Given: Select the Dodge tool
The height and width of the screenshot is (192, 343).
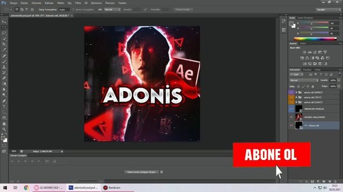Looking at the screenshot, I should [4, 95].
